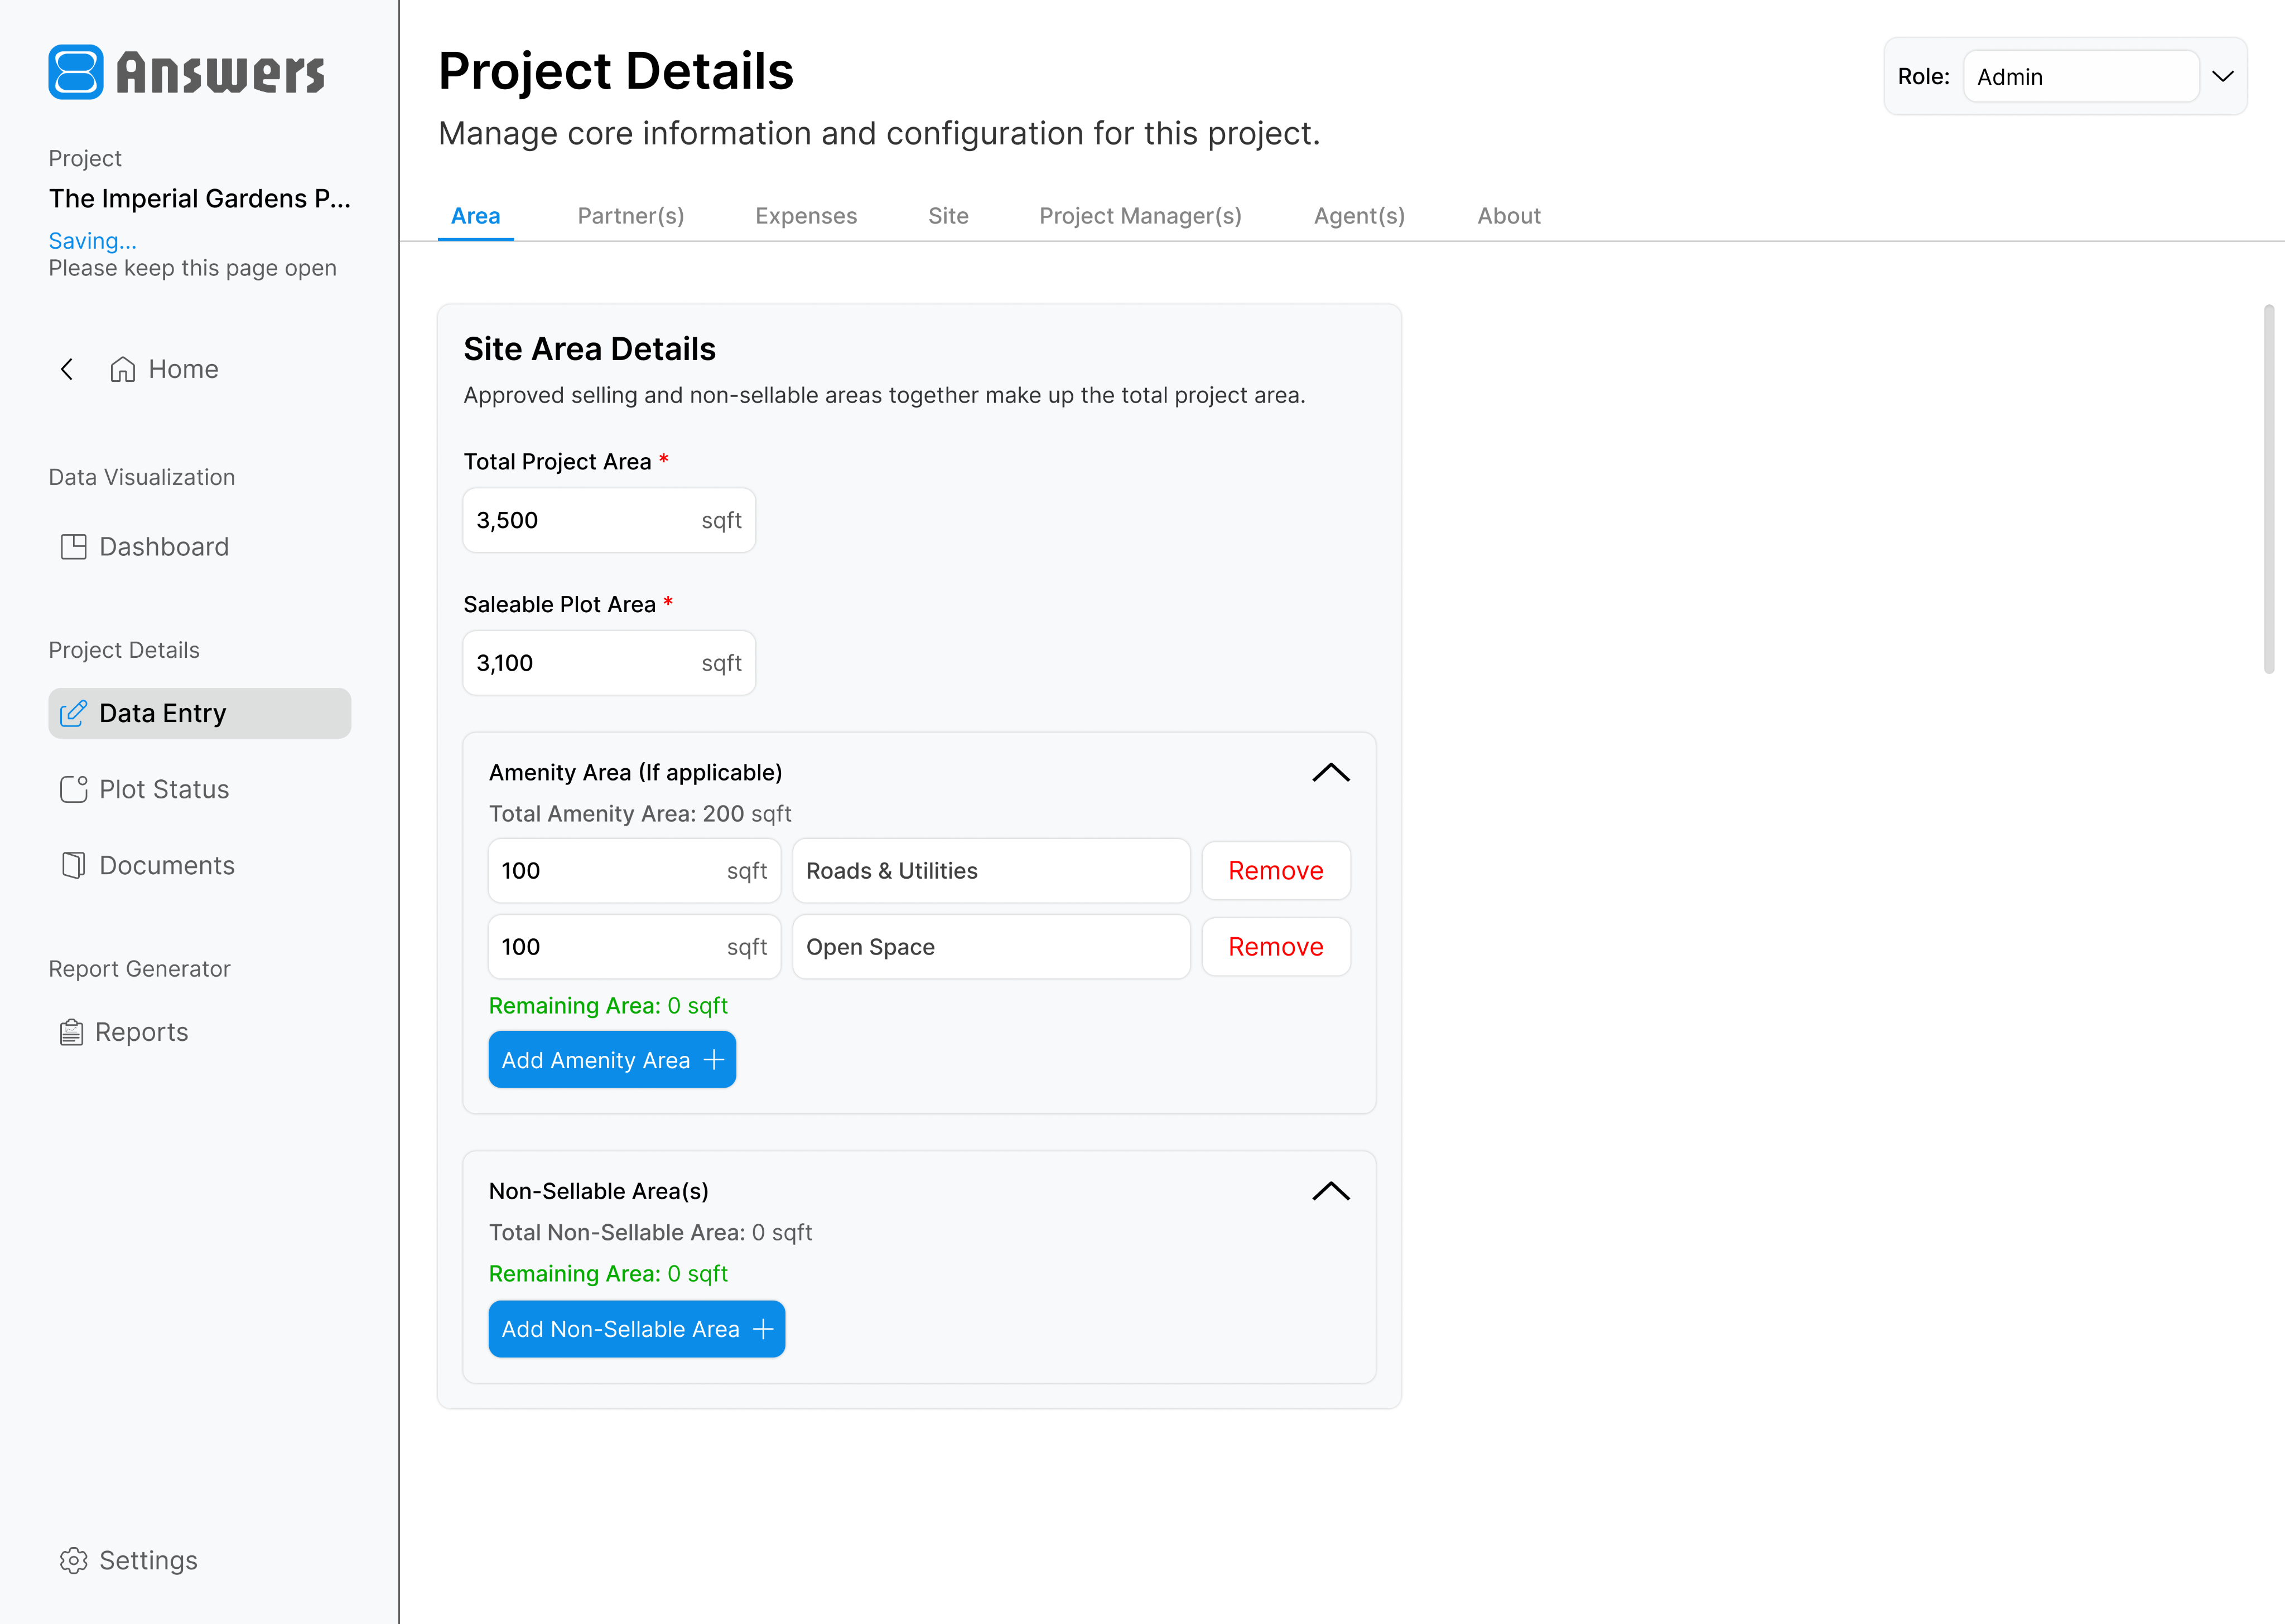Click the Data Entry pencil icon
The image size is (2285, 1624).
click(74, 713)
